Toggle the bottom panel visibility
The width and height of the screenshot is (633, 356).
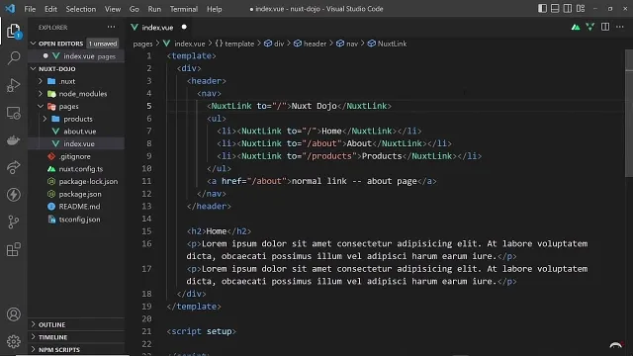click(x=555, y=9)
